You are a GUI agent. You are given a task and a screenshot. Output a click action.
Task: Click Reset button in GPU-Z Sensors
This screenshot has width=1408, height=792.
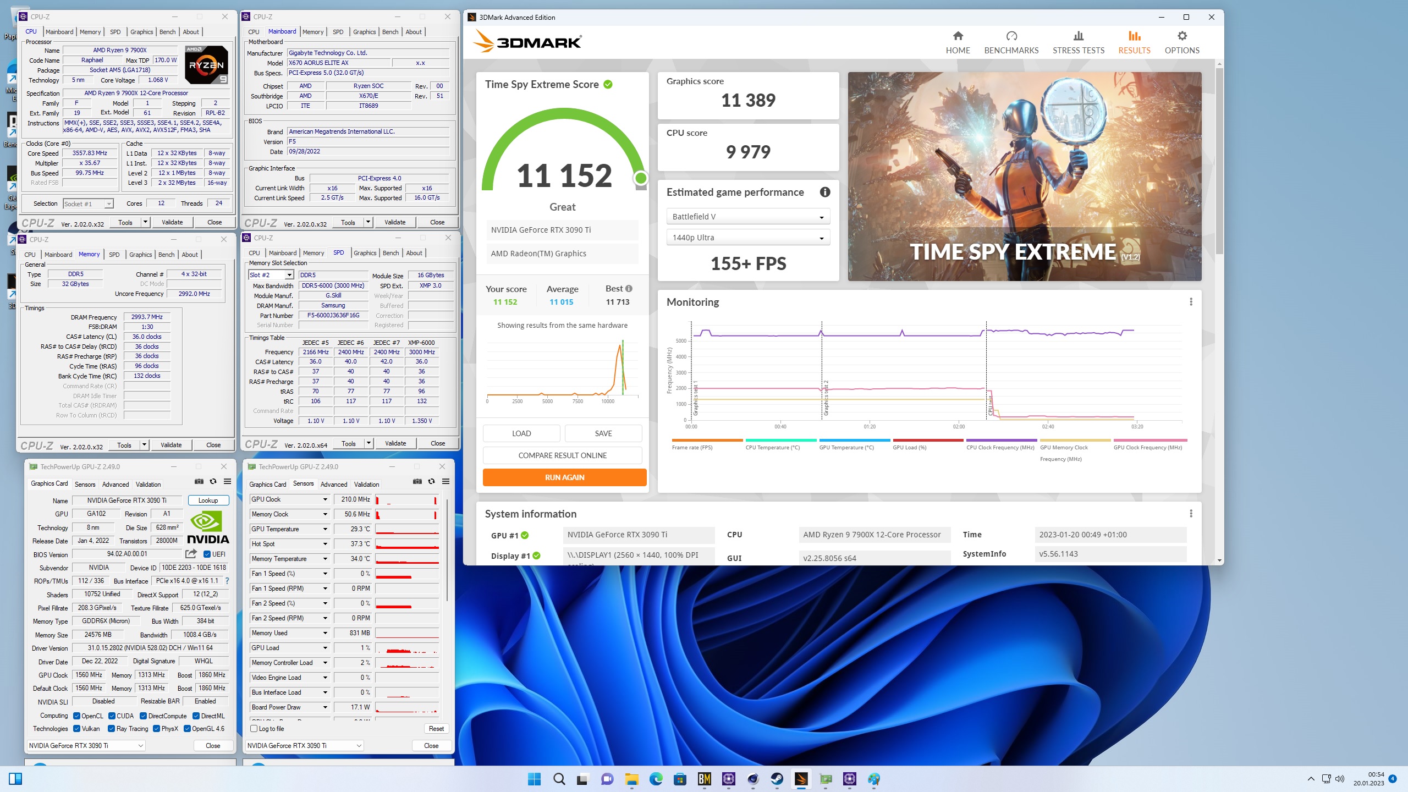(436, 729)
